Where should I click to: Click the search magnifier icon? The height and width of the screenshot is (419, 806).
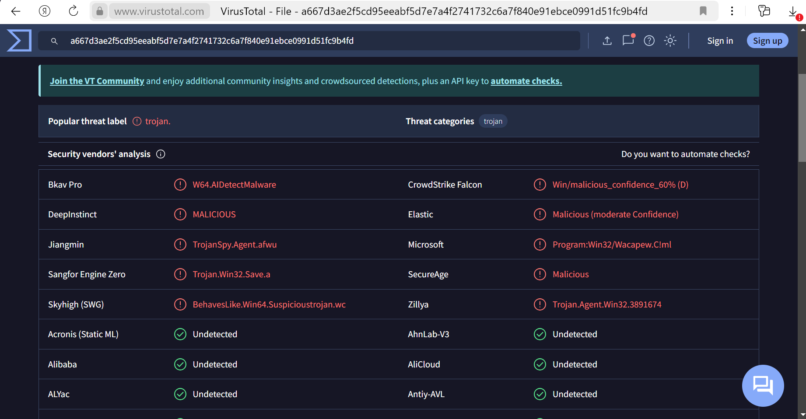point(54,41)
